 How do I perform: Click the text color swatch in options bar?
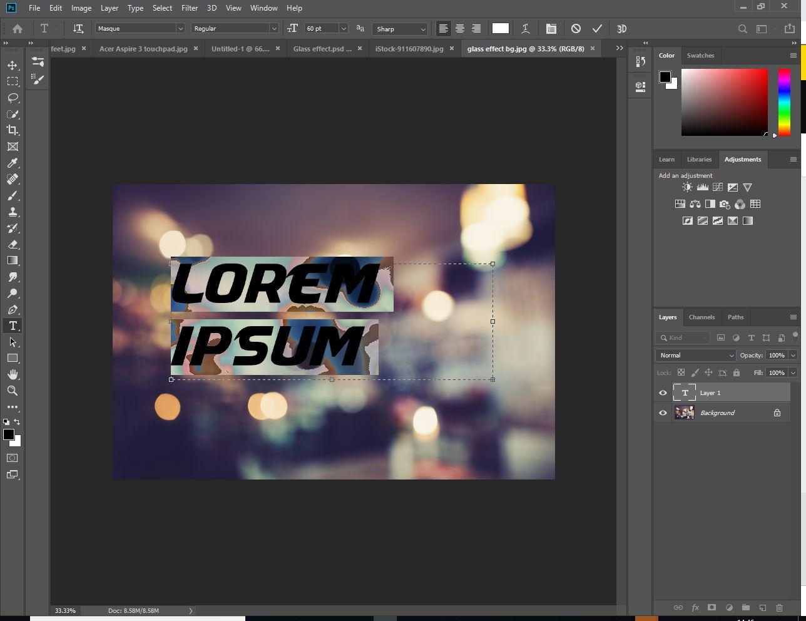click(501, 28)
